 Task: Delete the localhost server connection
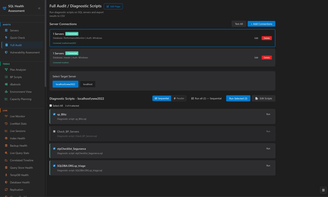[x=266, y=58]
